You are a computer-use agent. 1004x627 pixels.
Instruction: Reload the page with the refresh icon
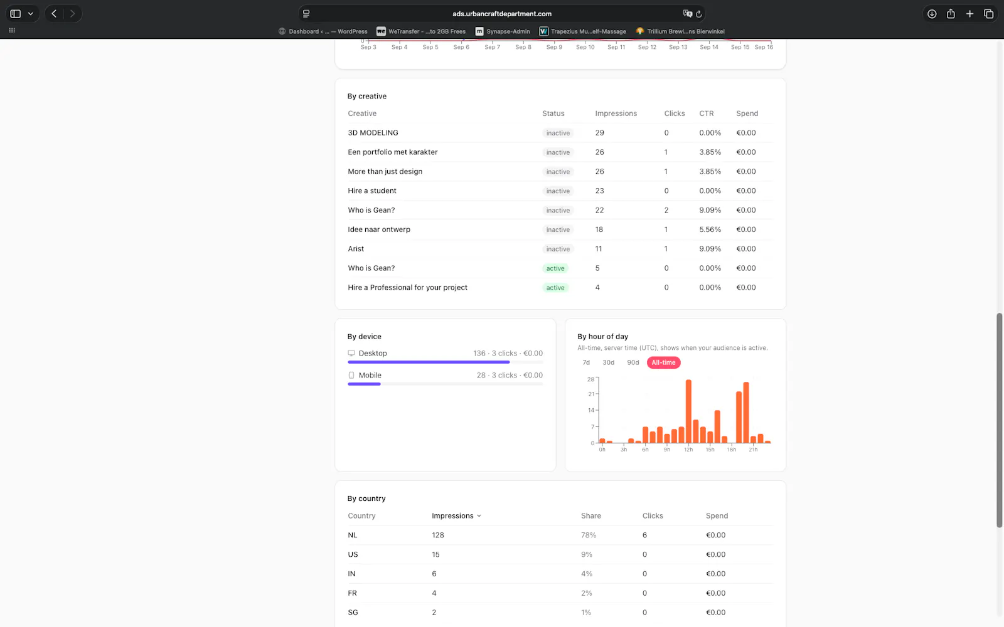(698, 13)
